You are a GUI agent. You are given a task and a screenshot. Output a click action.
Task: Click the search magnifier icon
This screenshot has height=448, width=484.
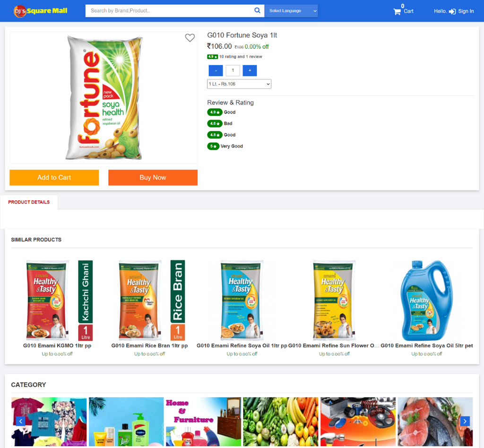coord(257,10)
